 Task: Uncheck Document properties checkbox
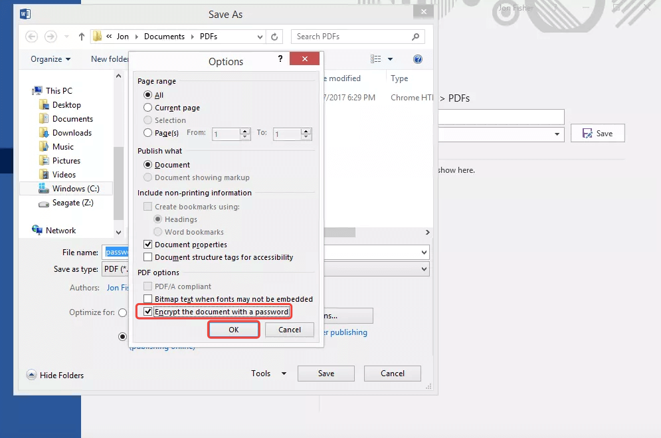tap(148, 245)
